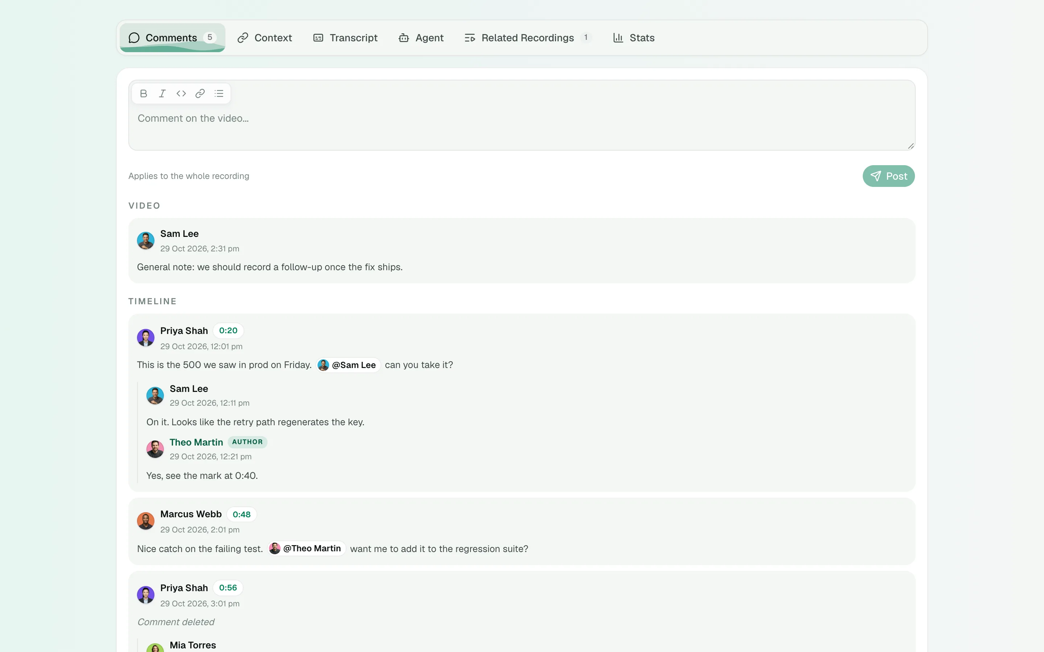Click the Mia Torres name

tap(193, 645)
